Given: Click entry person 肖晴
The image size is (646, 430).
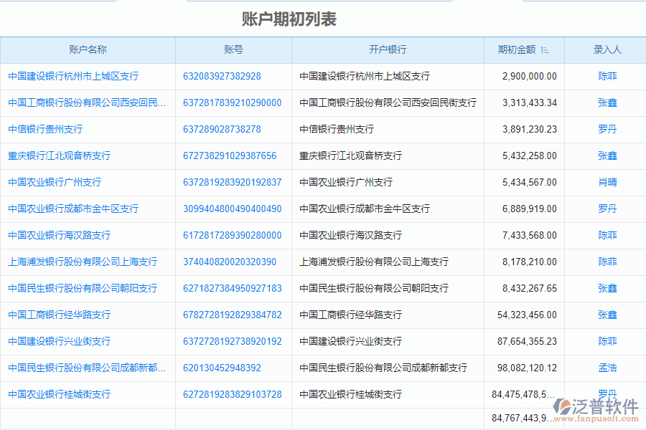Looking at the screenshot, I should click(x=607, y=182).
